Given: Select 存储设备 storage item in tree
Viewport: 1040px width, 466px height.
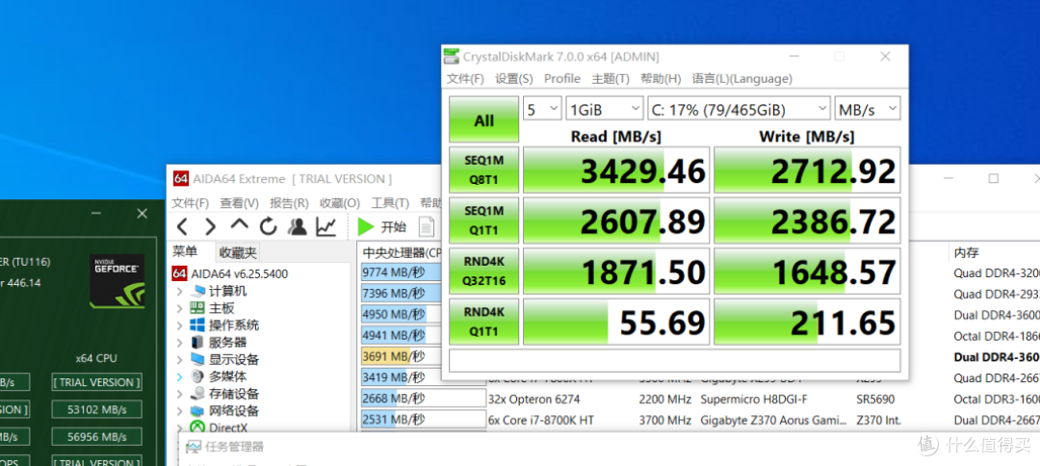Looking at the screenshot, I should tap(224, 394).
